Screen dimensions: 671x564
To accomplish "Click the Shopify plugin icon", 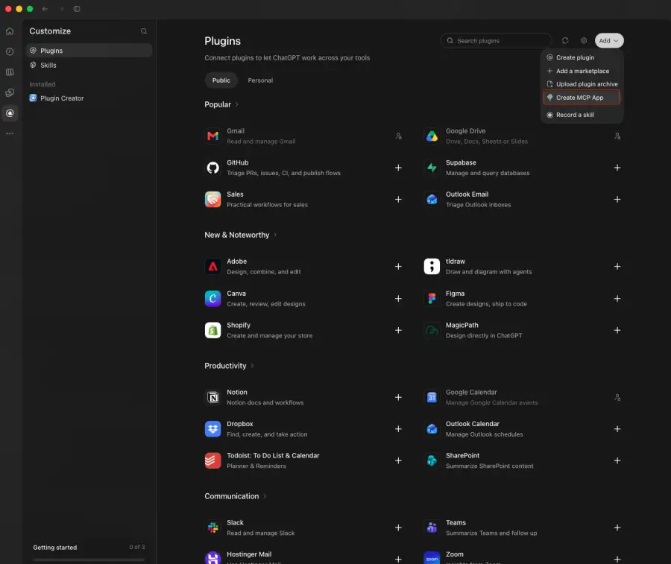I will [212, 330].
